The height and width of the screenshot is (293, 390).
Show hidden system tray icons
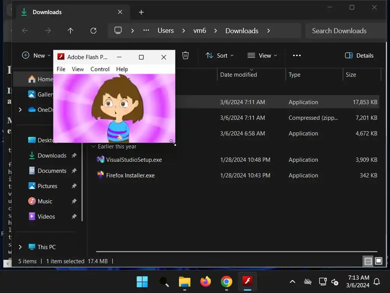tap(292, 282)
